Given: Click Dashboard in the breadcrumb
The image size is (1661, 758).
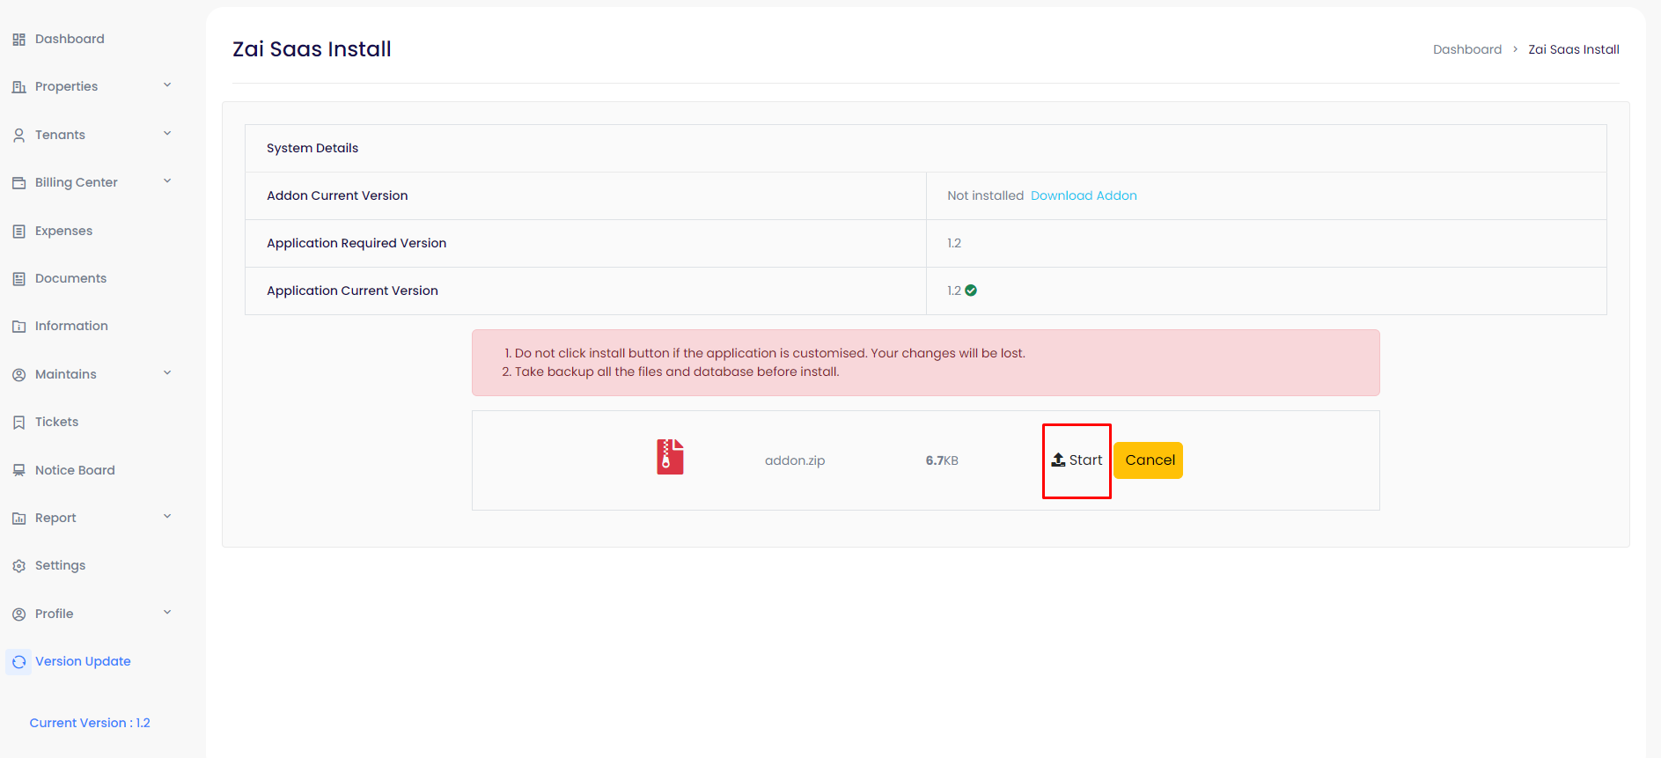Looking at the screenshot, I should (1466, 49).
